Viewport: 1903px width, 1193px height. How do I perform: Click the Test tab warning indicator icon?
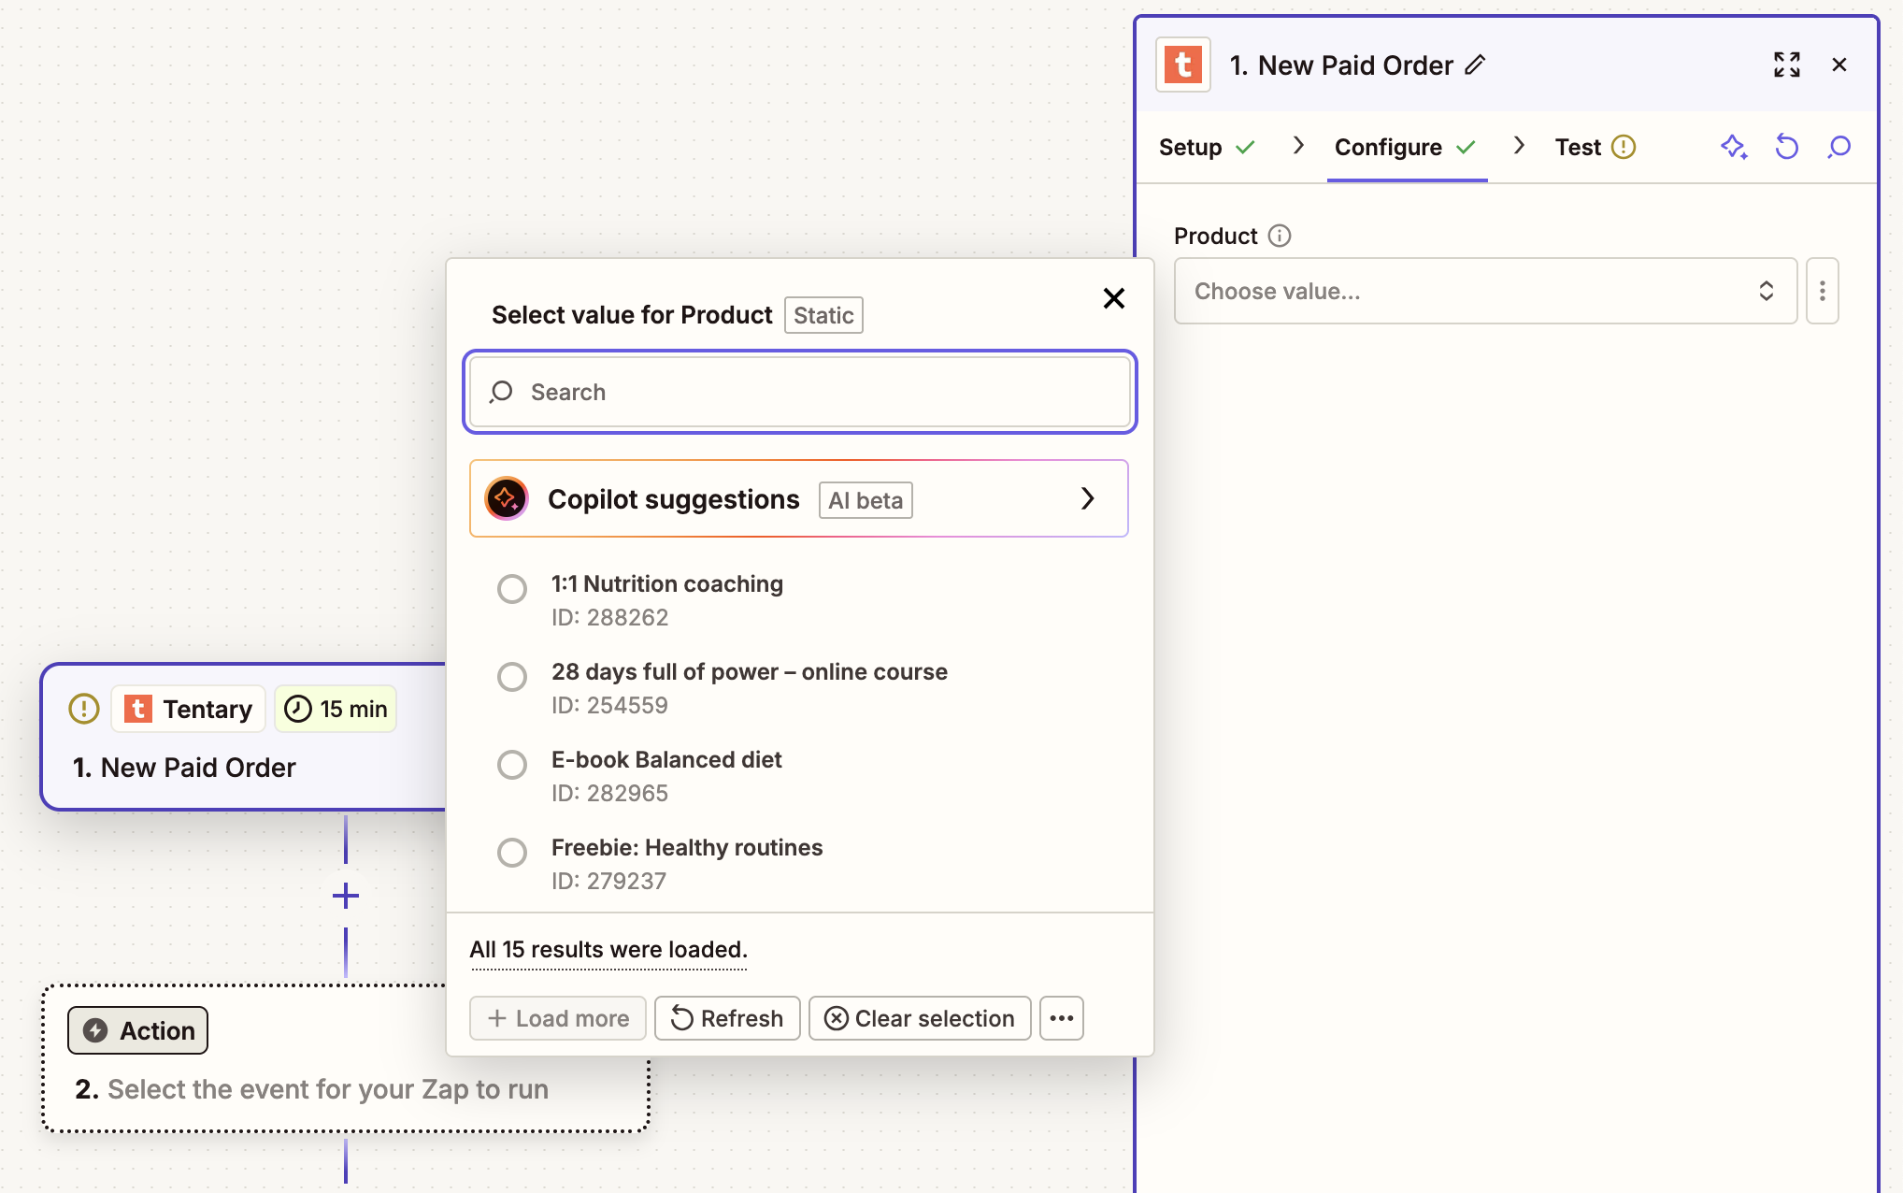[x=1624, y=147]
